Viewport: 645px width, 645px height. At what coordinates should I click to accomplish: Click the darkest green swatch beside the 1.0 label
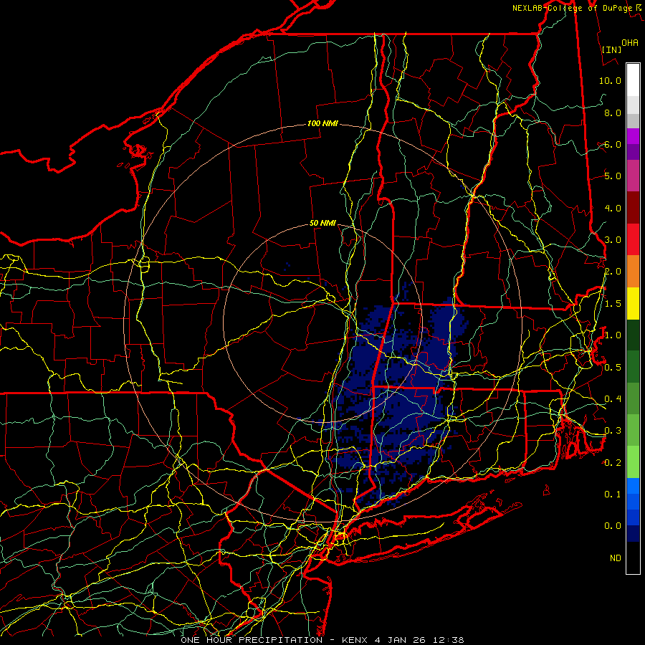[x=633, y=335]
